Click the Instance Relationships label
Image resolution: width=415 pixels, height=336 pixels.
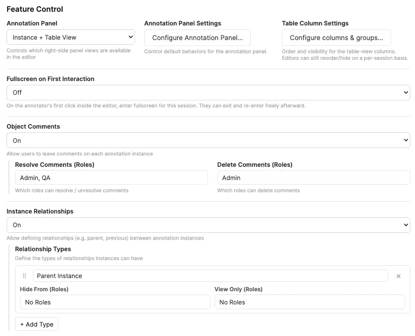(x=40, y=211)
